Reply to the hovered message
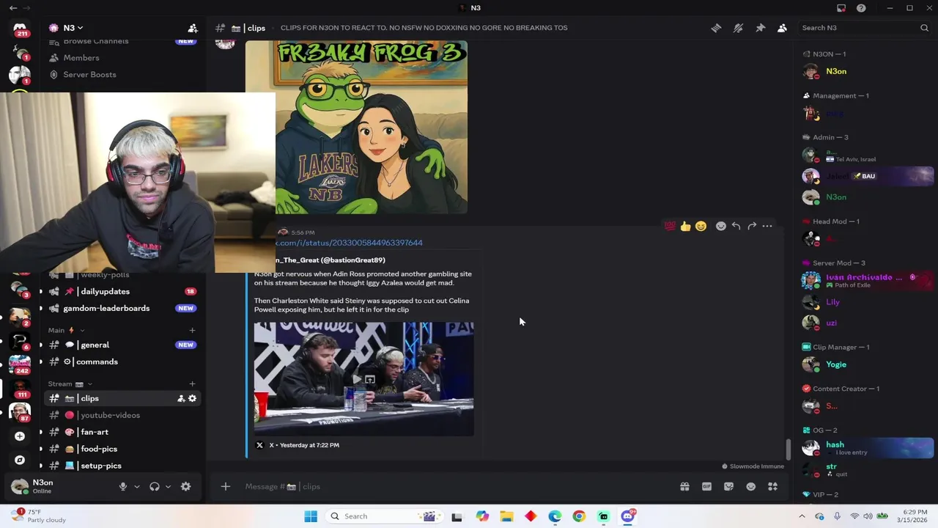938x528 pixels. click(x=736, y=226)
